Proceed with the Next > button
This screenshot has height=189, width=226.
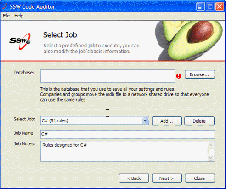tap(167, 178)
